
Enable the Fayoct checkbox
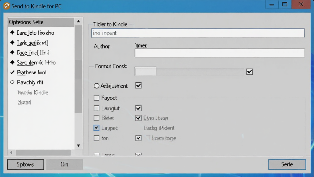click(x=96, y=98)
